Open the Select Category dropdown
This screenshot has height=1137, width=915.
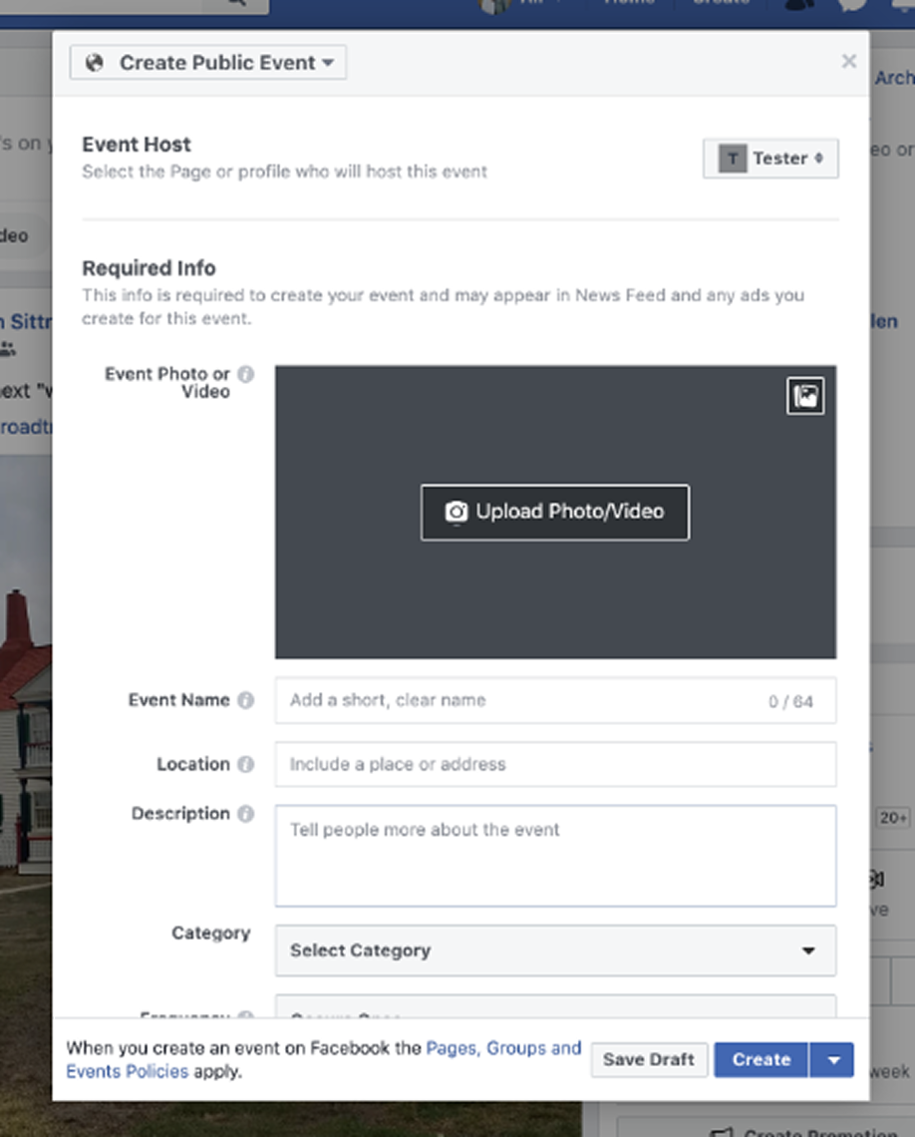(555, 950)
